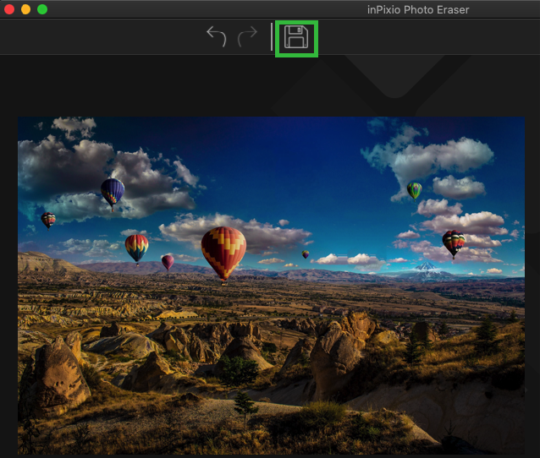
Task: Minimize window with the yellow button
Action: coord(26,9)
